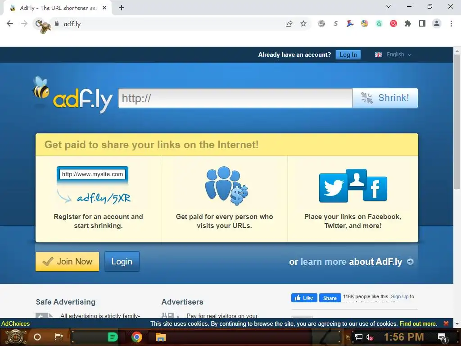
Task: Open the red circle search extension
Action: point(393,23)
